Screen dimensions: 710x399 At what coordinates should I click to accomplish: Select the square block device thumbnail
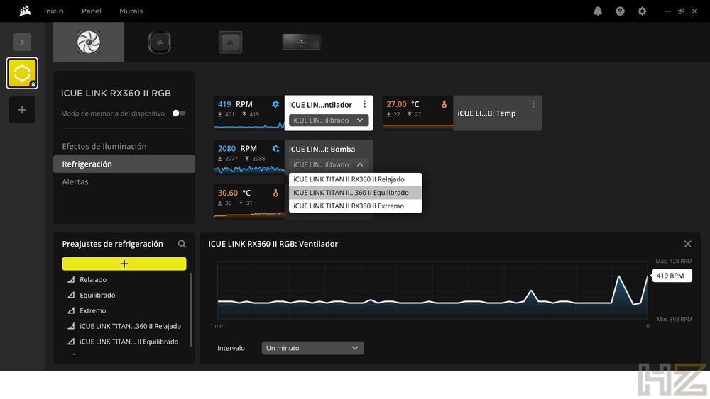(x=231, y=43)
